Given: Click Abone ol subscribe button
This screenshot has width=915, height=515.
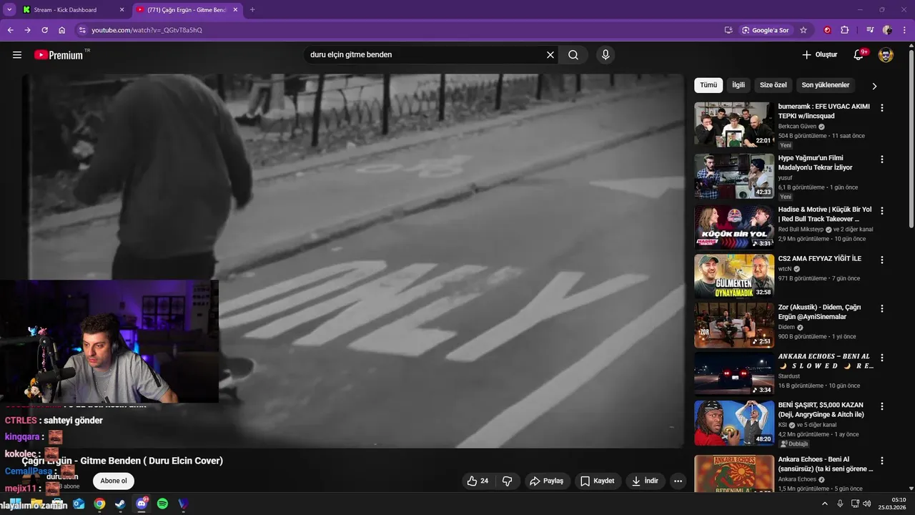Looking at the screenshot, I should pyautogui.click(x=114, y=481).
